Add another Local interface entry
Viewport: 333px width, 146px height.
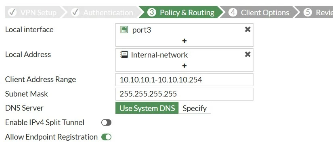(x=184, y=41)
